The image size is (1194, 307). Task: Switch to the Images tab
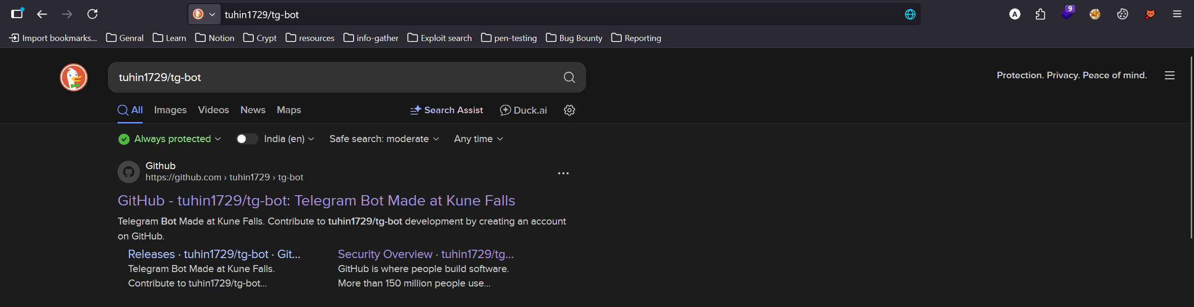click(170, 110)
